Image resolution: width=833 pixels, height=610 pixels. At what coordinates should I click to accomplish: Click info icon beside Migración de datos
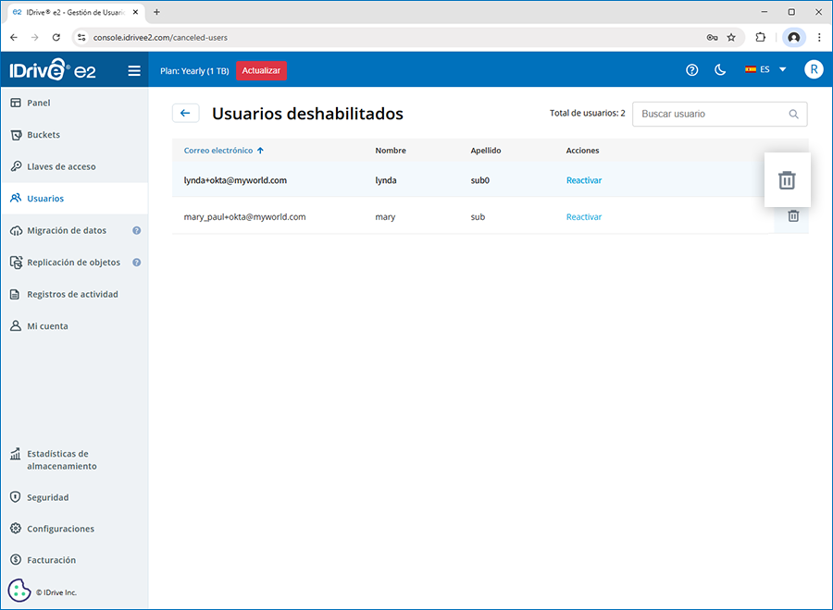[137, 231]
